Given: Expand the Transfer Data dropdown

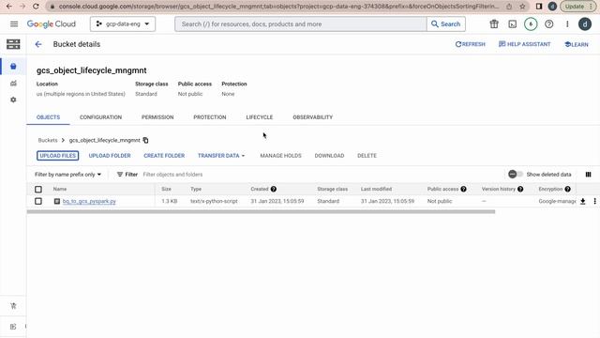Looking at the screenshot, I should (x=221, y=156).
